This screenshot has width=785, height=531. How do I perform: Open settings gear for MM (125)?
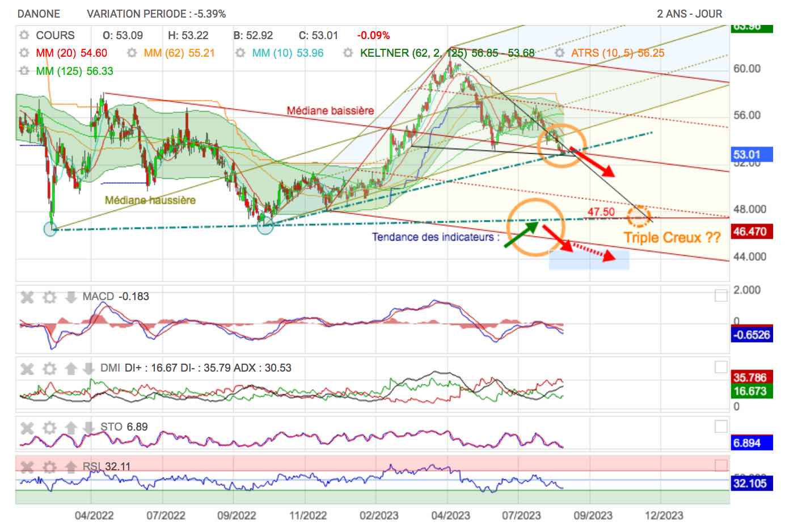click(24, 71)
